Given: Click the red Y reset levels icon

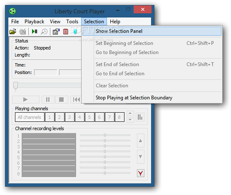Looking at the screenshot, I should [141, 173].
